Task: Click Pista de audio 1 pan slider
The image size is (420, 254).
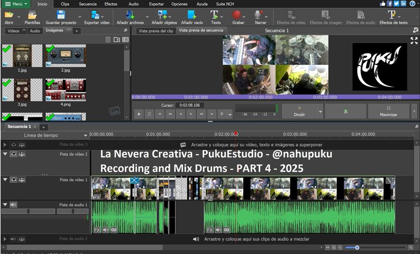Action: (73, 211)
